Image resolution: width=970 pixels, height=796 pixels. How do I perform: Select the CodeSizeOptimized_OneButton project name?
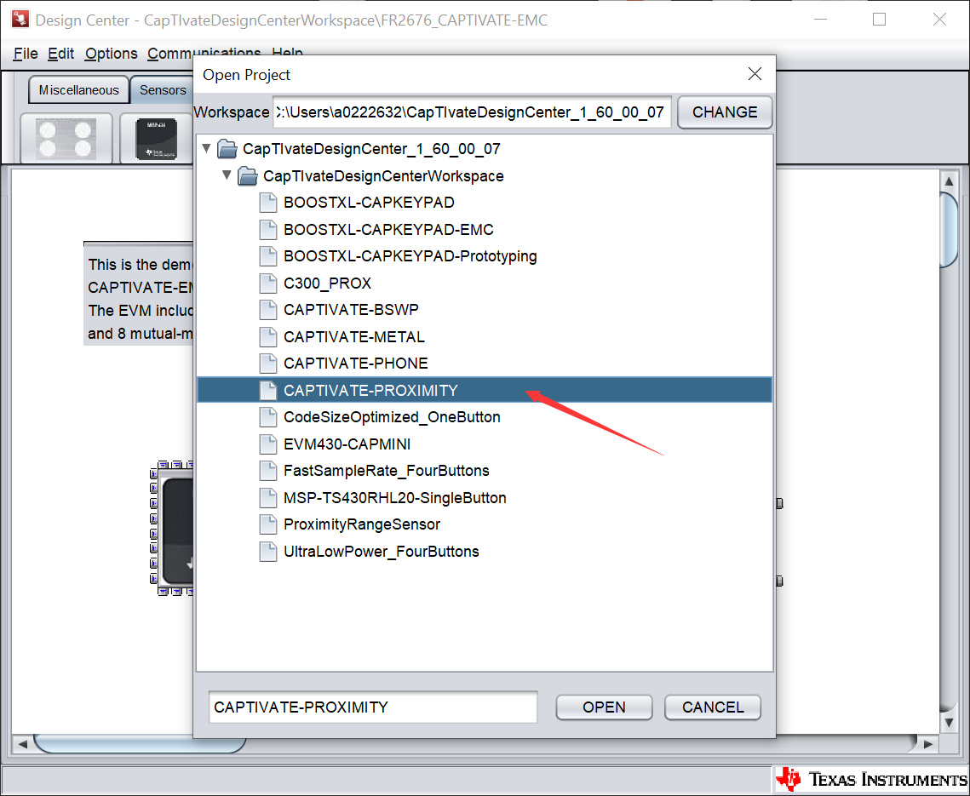coord(392,417)
